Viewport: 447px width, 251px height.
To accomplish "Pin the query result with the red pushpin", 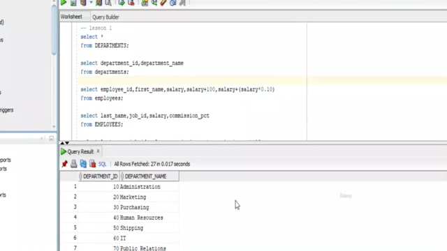I will 65,164.
